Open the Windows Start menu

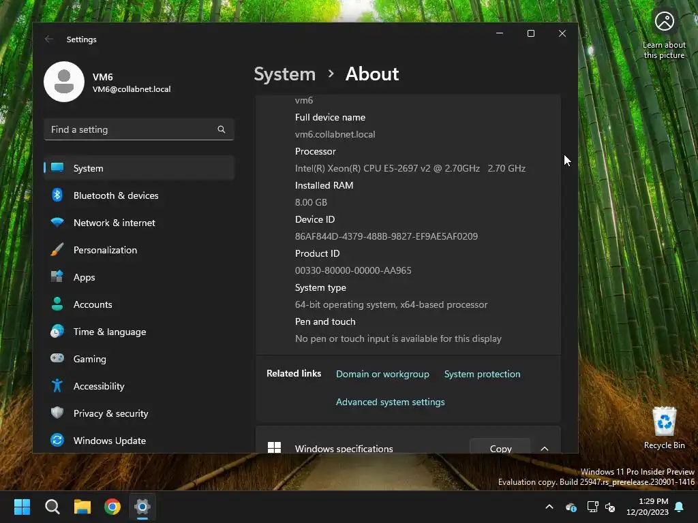tap(22, 507)
